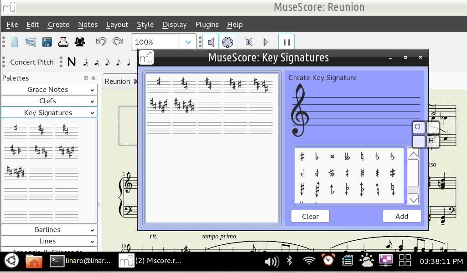Rewind playback to the start
Viewport: 467px width, 273px height.
pos(249,42)
